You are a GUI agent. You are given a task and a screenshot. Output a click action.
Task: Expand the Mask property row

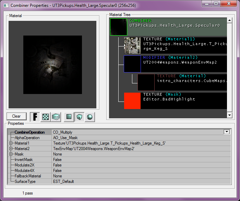(x=11, y=154)
